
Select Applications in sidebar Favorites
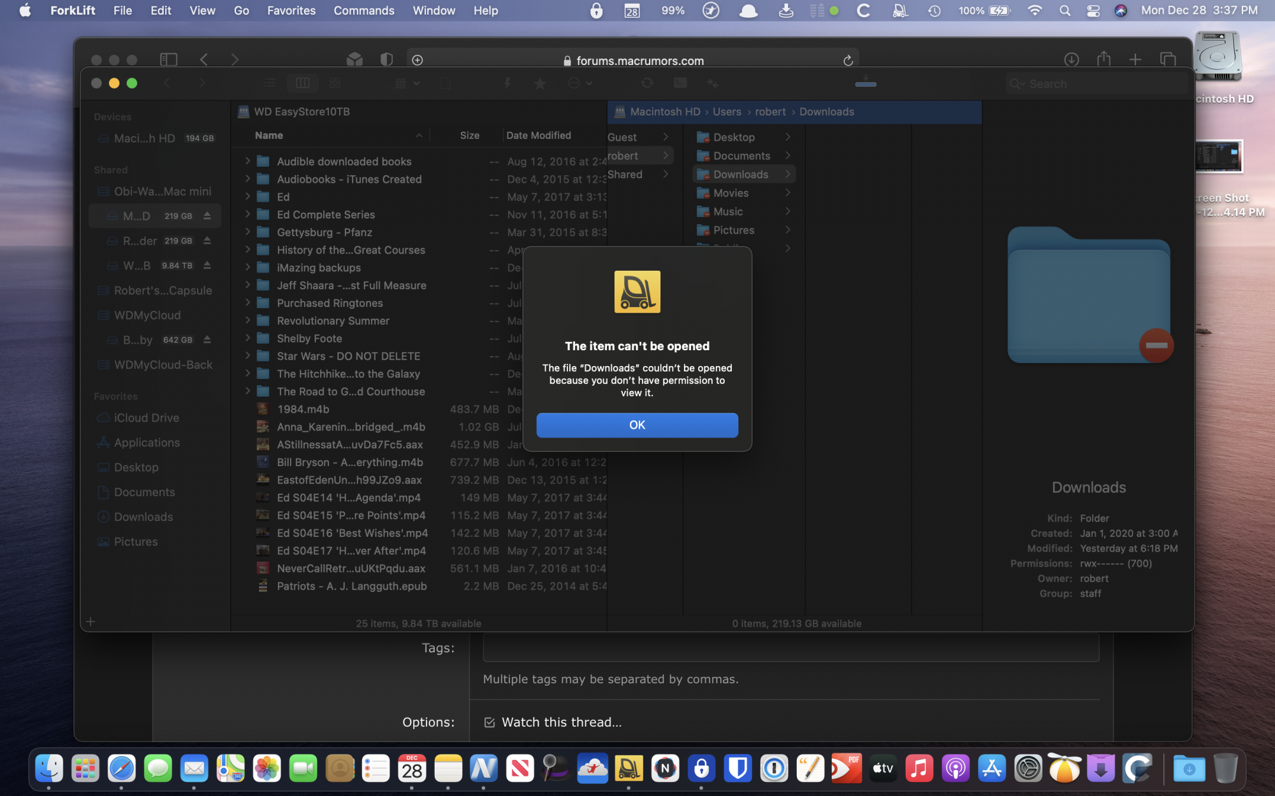click(147, 443)
